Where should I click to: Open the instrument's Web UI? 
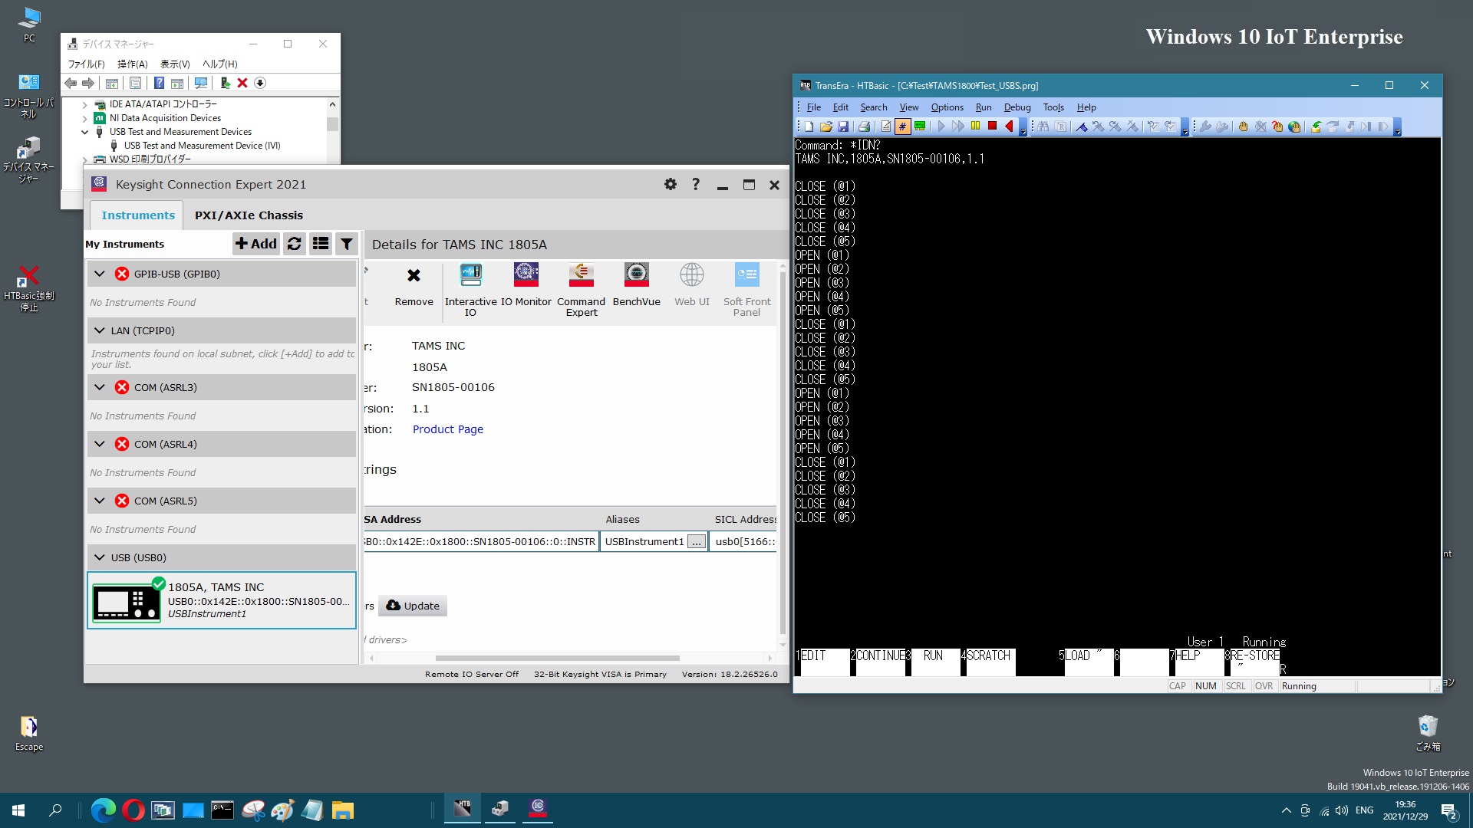pyautogui.click(x=691, y=285)
